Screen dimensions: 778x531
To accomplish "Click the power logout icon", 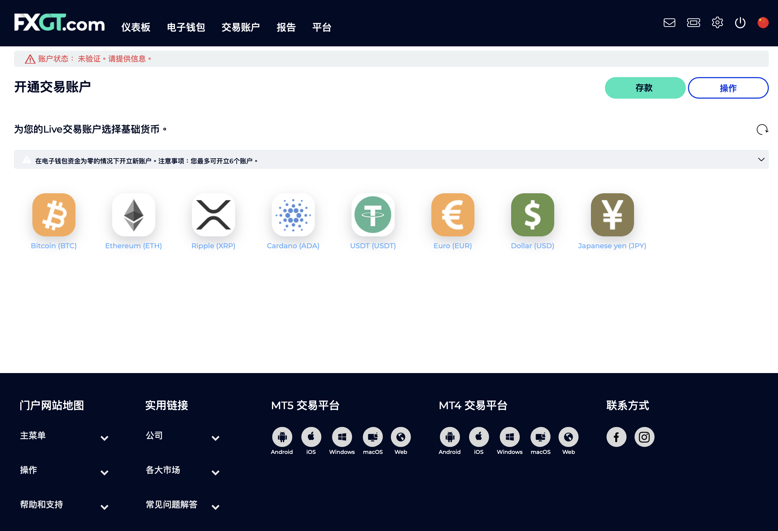I will [x=740, y=23].
